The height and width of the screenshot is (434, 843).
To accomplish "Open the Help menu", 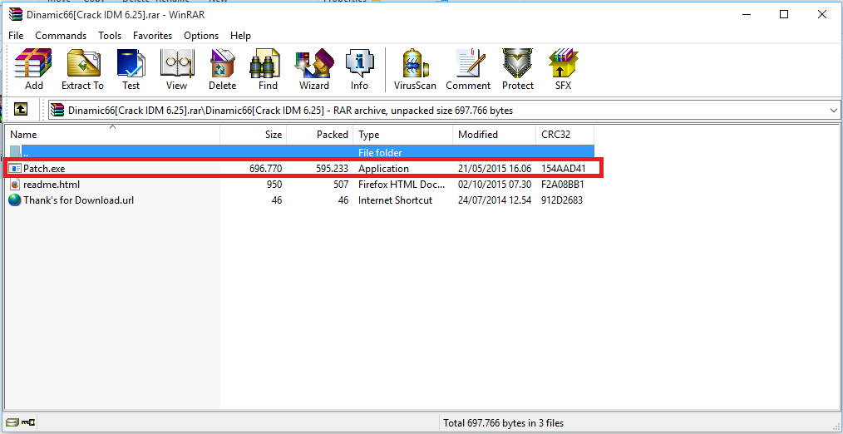I will pos(240,36).
